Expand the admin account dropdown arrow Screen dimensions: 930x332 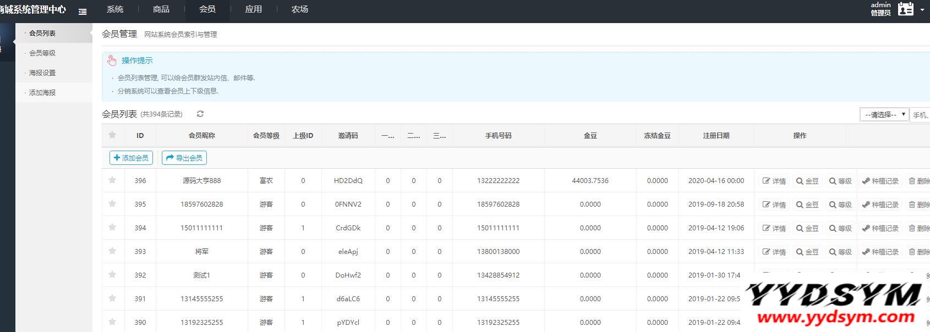pos(922,9)
